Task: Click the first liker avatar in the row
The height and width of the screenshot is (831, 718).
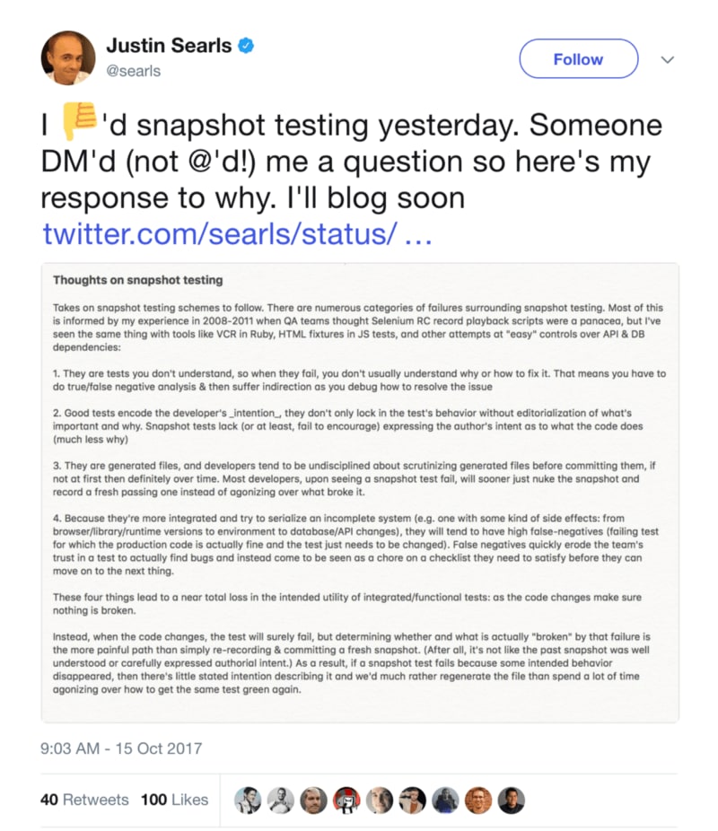Action: click(247, 800)
